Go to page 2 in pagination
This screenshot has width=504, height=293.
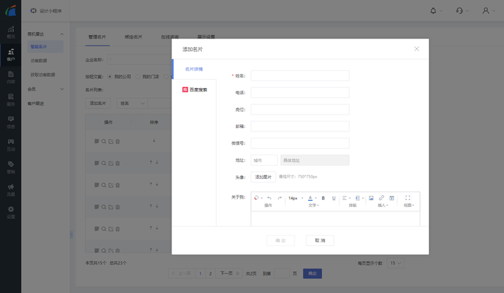pos(210,273)
